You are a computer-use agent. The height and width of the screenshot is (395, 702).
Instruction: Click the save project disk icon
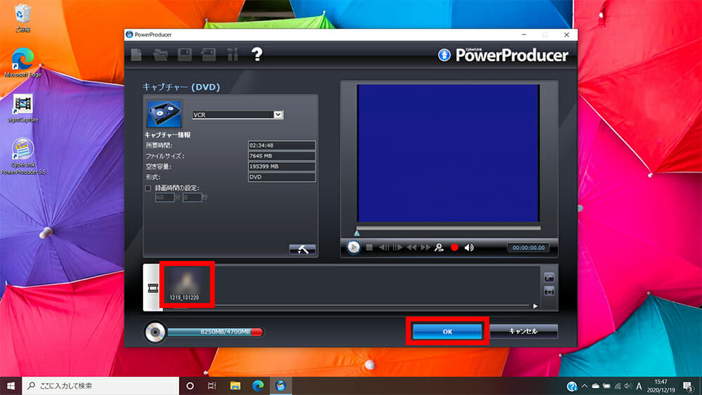pyautogui.click(x=185, y=55)
